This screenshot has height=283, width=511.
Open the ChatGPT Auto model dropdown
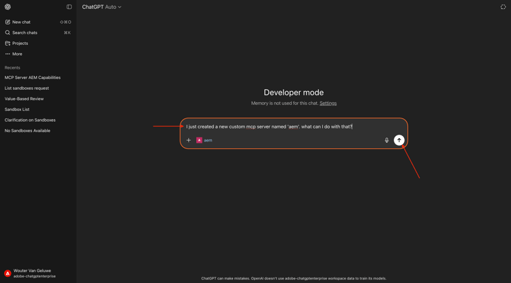pos(102,7)
